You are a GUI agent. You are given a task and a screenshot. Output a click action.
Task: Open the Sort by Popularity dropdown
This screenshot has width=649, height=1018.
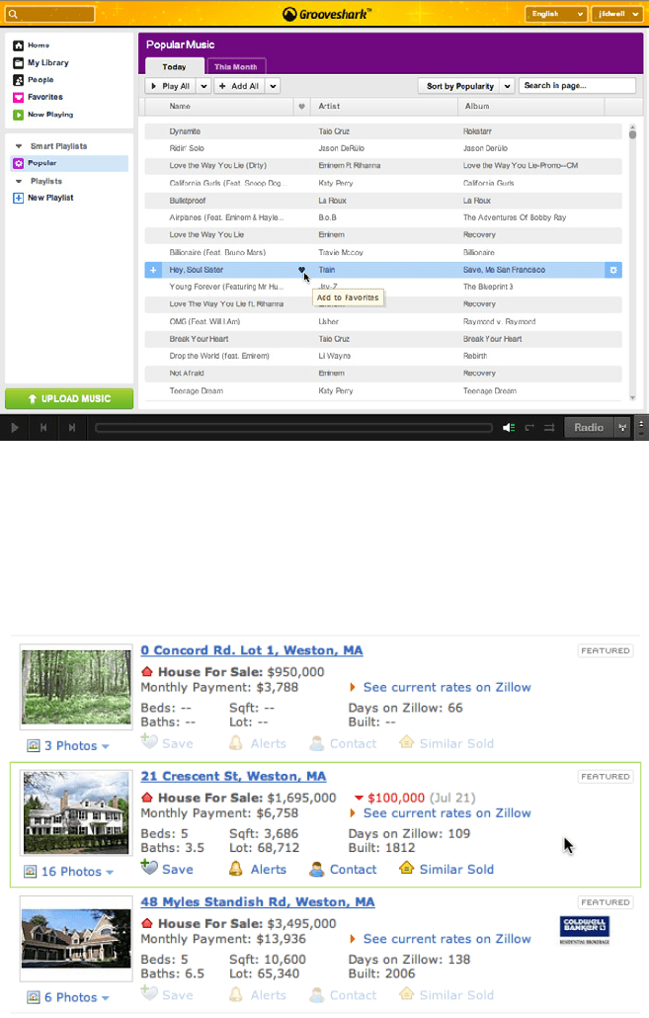pyautogui.click(x=466, y=86)
